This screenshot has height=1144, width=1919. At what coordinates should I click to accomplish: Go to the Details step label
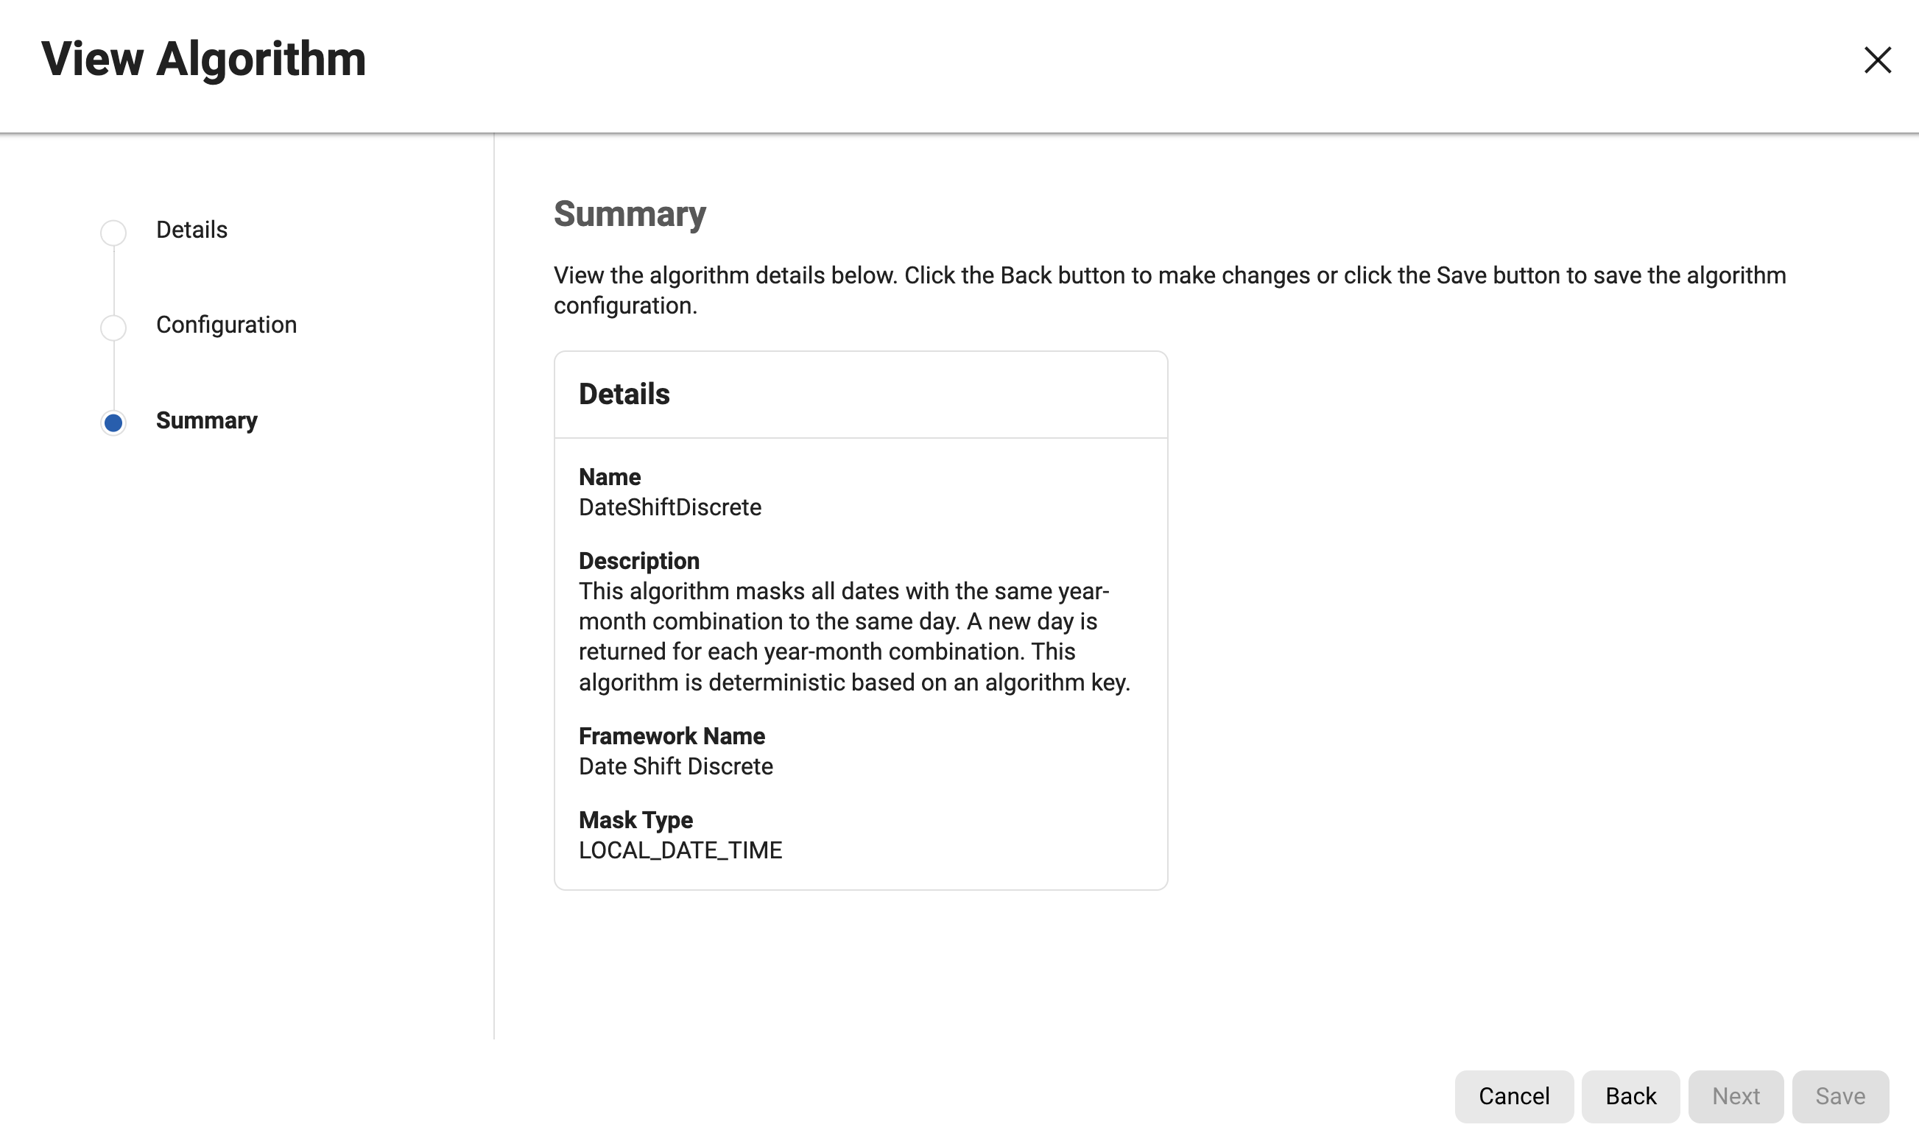[x=191, y=230]
